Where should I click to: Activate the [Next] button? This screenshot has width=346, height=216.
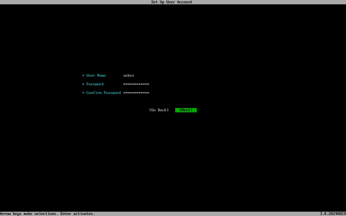[186, 110]
